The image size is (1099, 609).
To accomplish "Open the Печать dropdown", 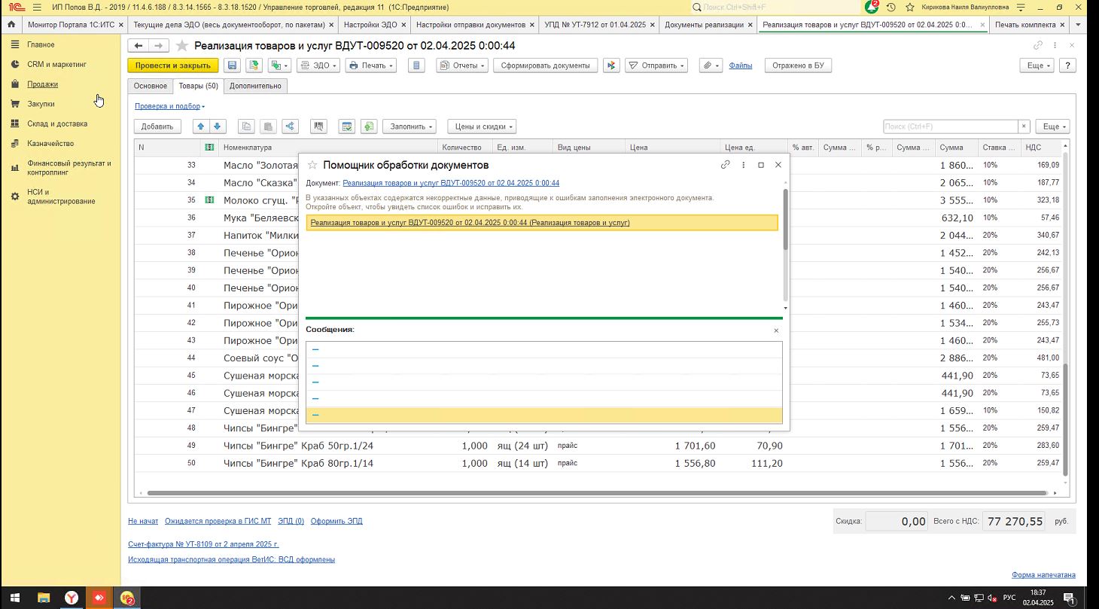I will (370, 65).
